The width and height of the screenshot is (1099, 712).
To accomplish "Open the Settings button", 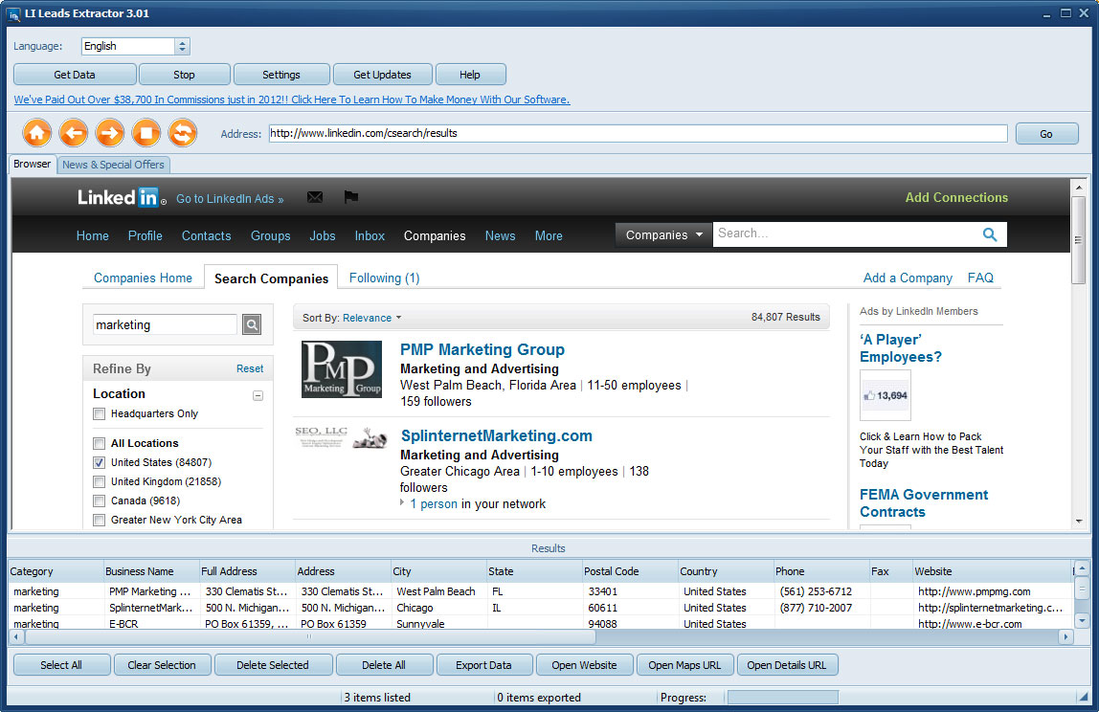I will pyautogui.click(x=281, y=75).
